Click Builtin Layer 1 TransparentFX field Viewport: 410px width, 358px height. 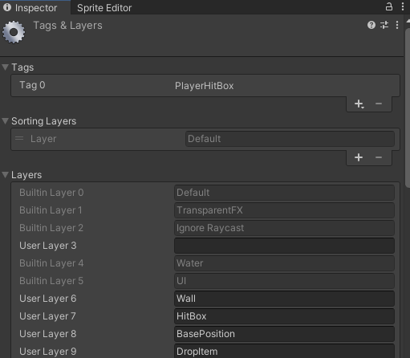click(284, 210)
